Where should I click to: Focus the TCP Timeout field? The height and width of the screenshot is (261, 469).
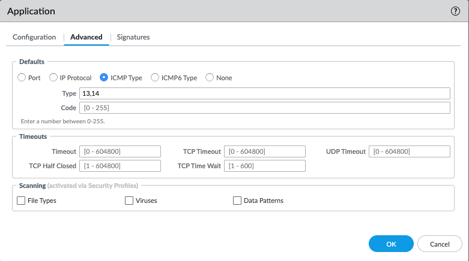(x=265, y=151)
